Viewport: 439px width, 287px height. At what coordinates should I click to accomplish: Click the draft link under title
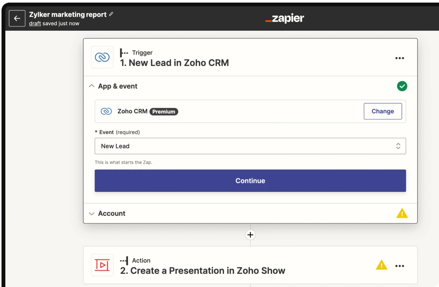(35, 23)
